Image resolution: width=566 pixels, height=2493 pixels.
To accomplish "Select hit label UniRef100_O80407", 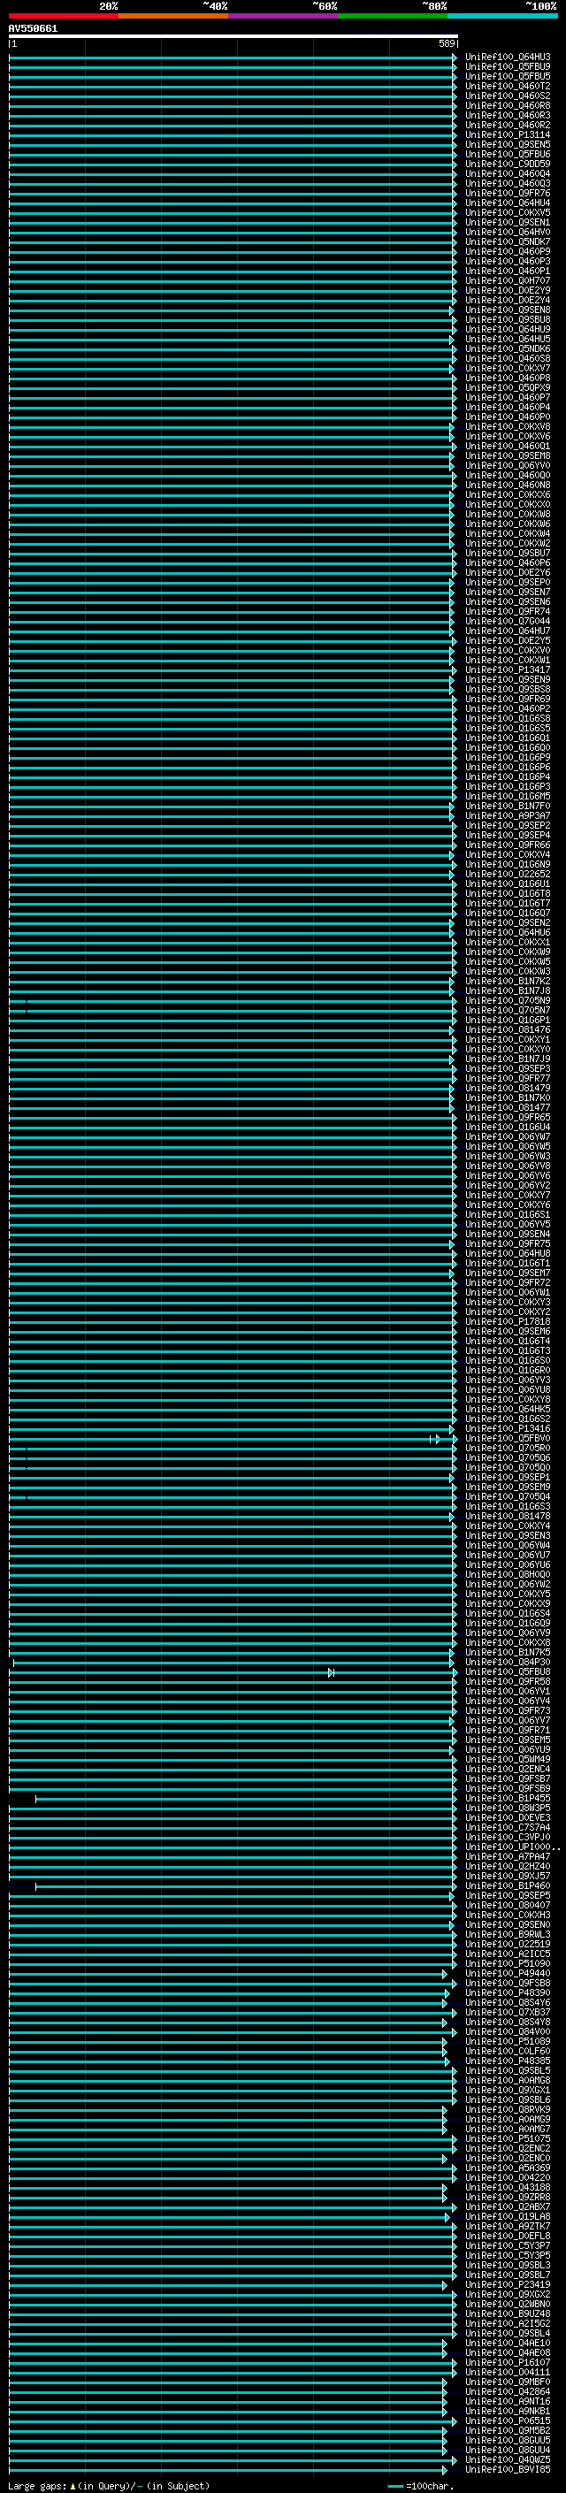I will (x=508, y=1906).
